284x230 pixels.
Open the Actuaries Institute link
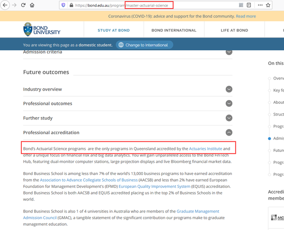click(x=205, y=149)
